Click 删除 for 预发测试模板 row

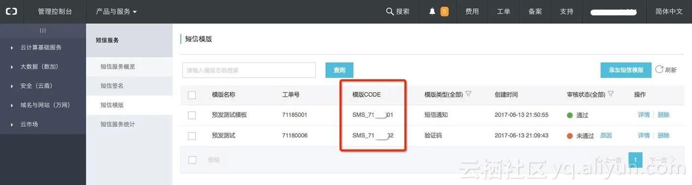pyautogui.click(x=663, y=115)
